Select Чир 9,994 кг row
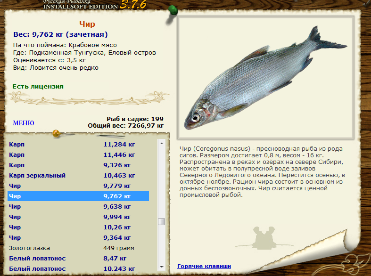Screen dimensions: 371x276 coord(78,217)
